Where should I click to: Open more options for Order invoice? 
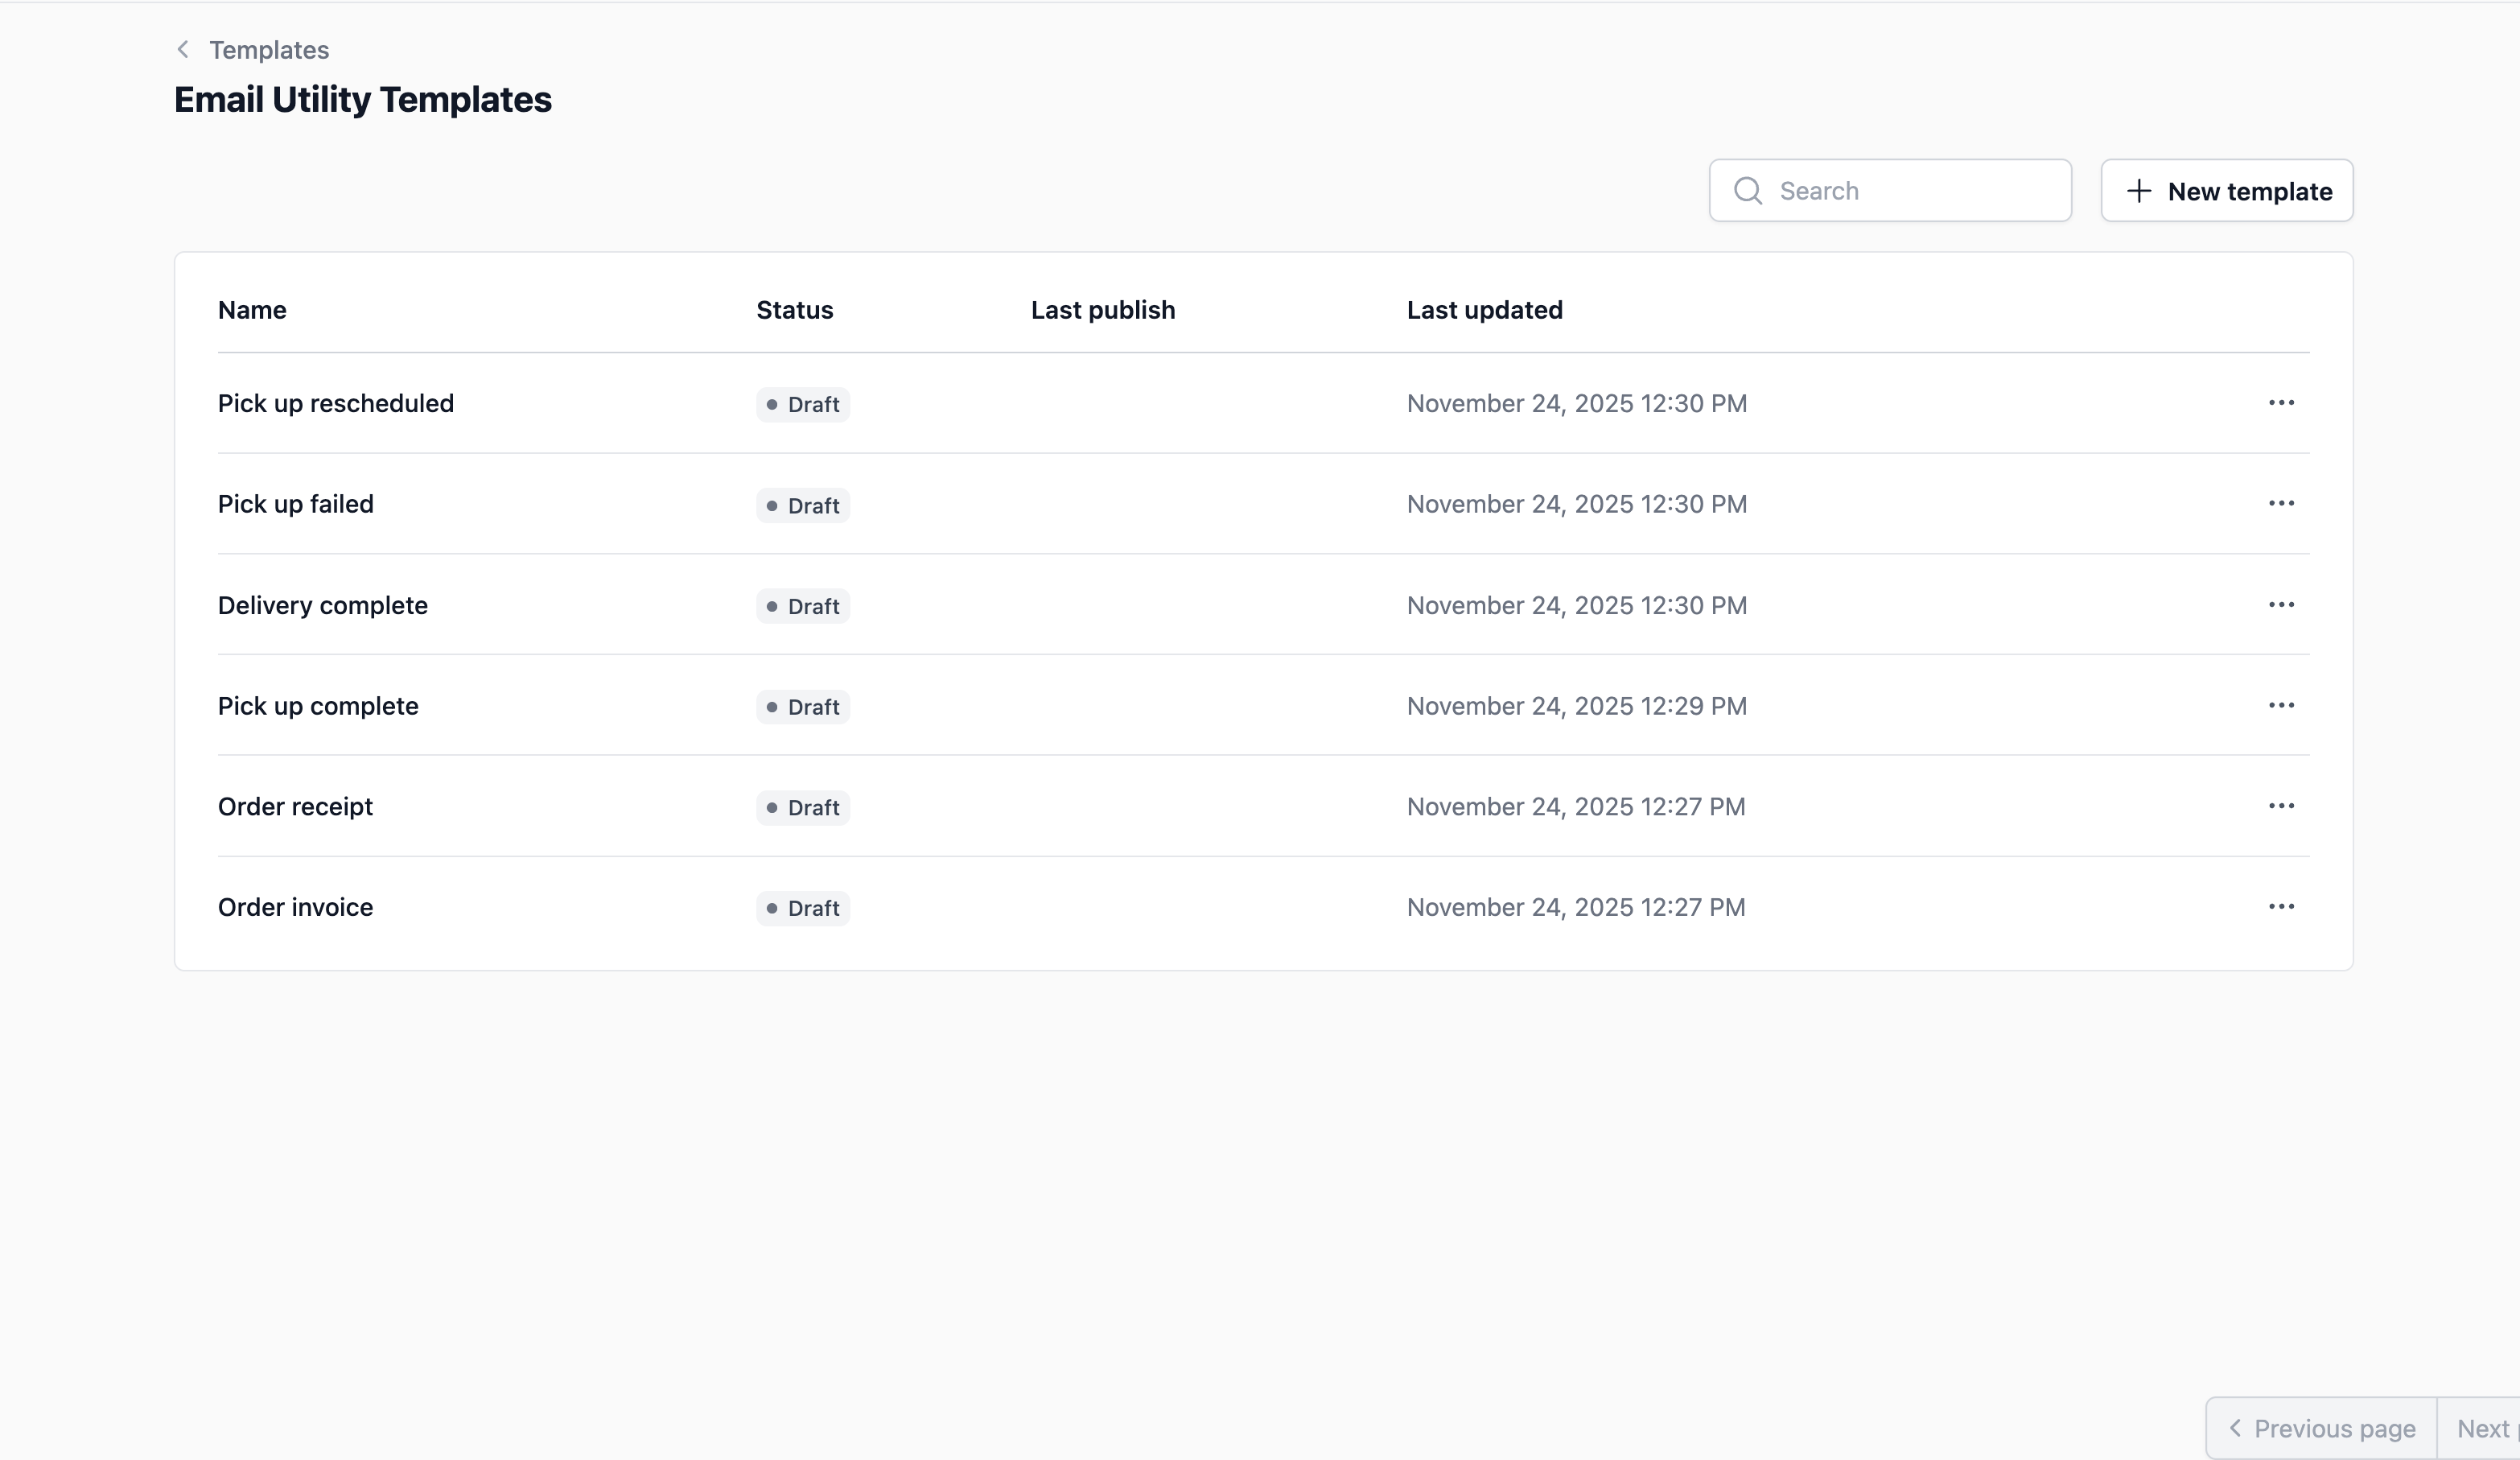[2281, 907]
